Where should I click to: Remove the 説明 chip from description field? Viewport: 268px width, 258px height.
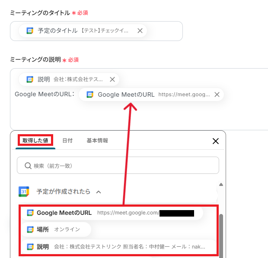[112, 79]
